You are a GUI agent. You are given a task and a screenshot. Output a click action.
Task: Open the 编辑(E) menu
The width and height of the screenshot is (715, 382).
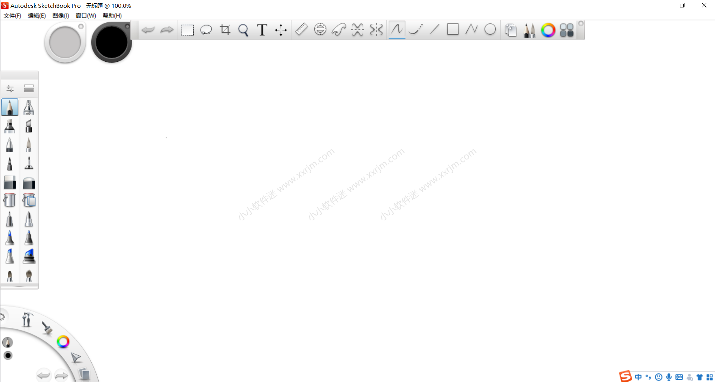(x=37, y=16)
